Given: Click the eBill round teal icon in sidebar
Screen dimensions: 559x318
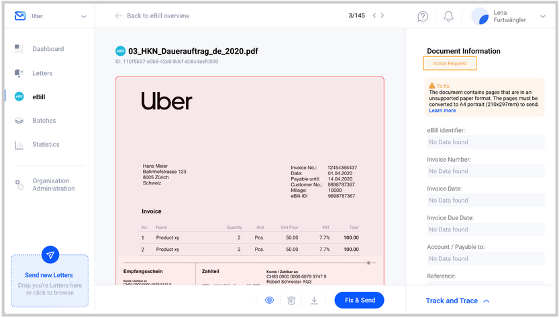Looking at the screenshot, I should (19, 97).
